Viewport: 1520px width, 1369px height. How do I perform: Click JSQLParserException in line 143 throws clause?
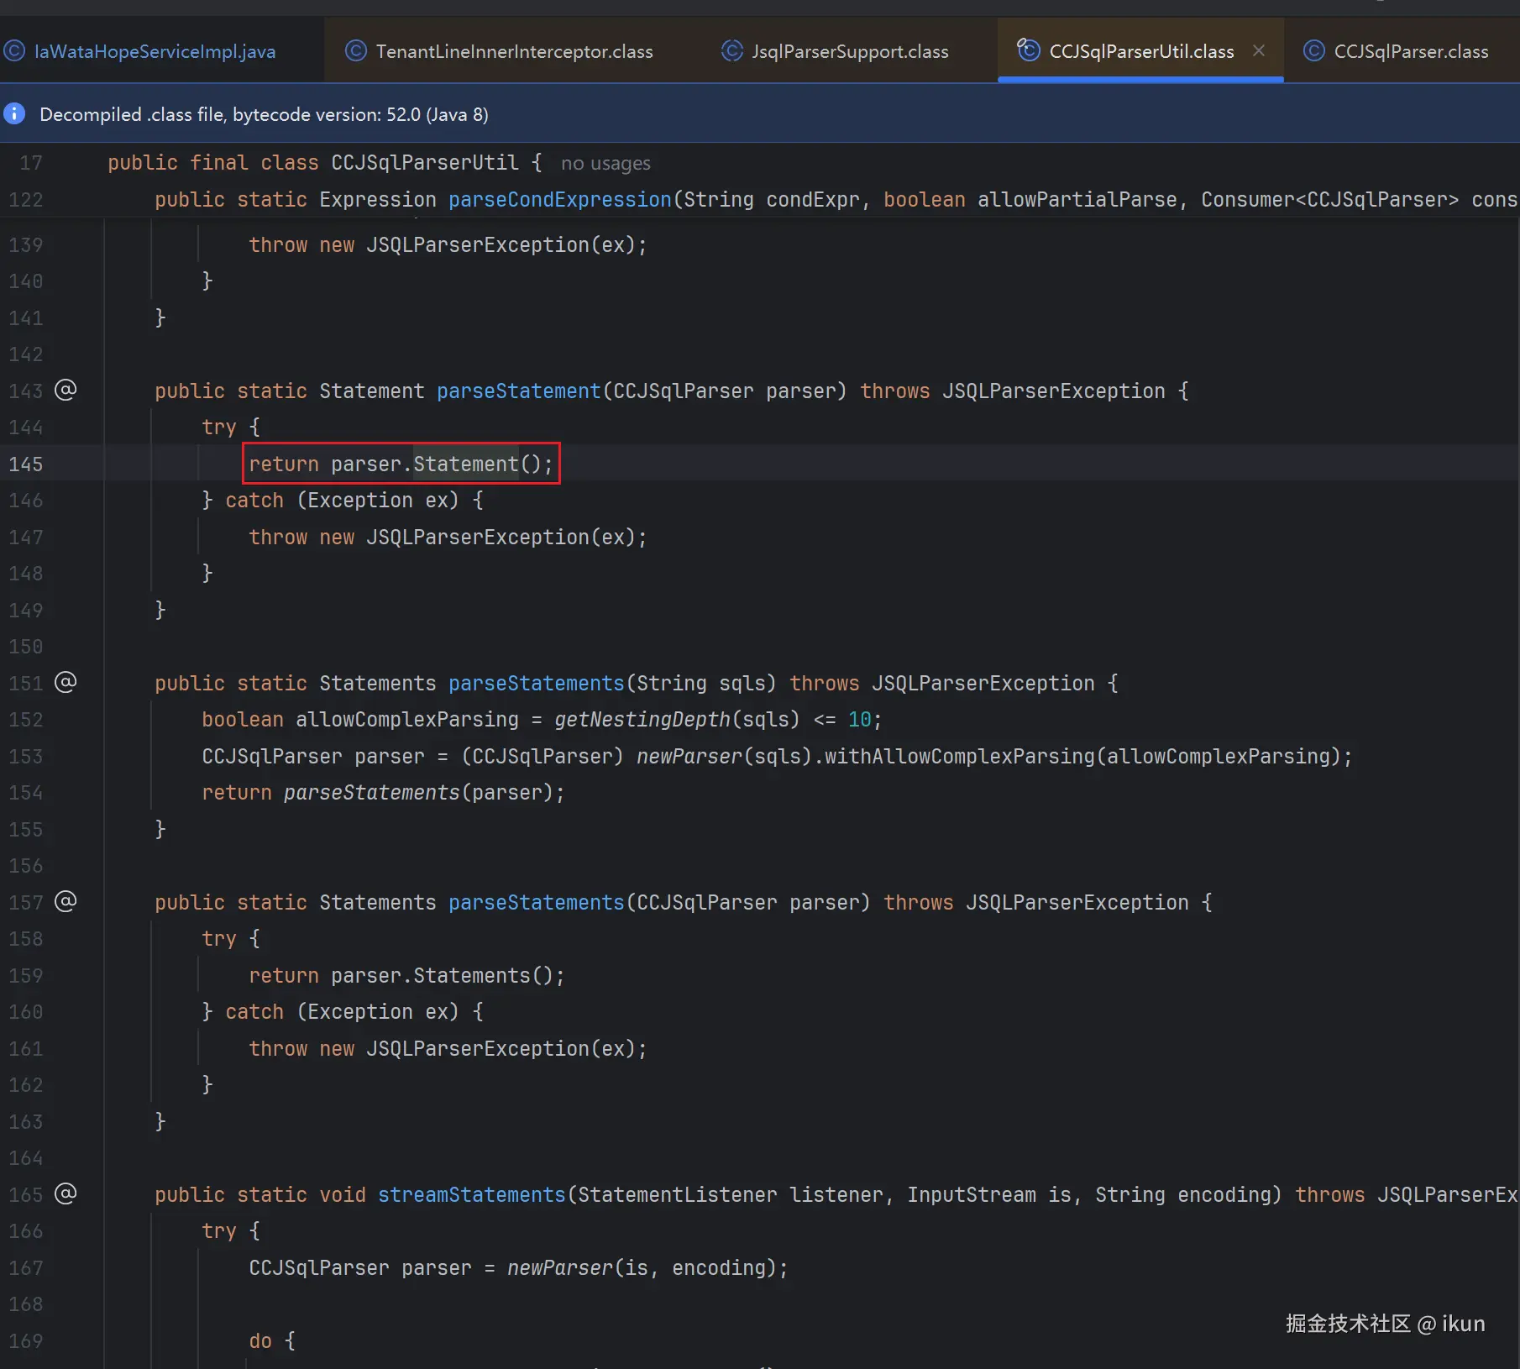click(1054, 391)
